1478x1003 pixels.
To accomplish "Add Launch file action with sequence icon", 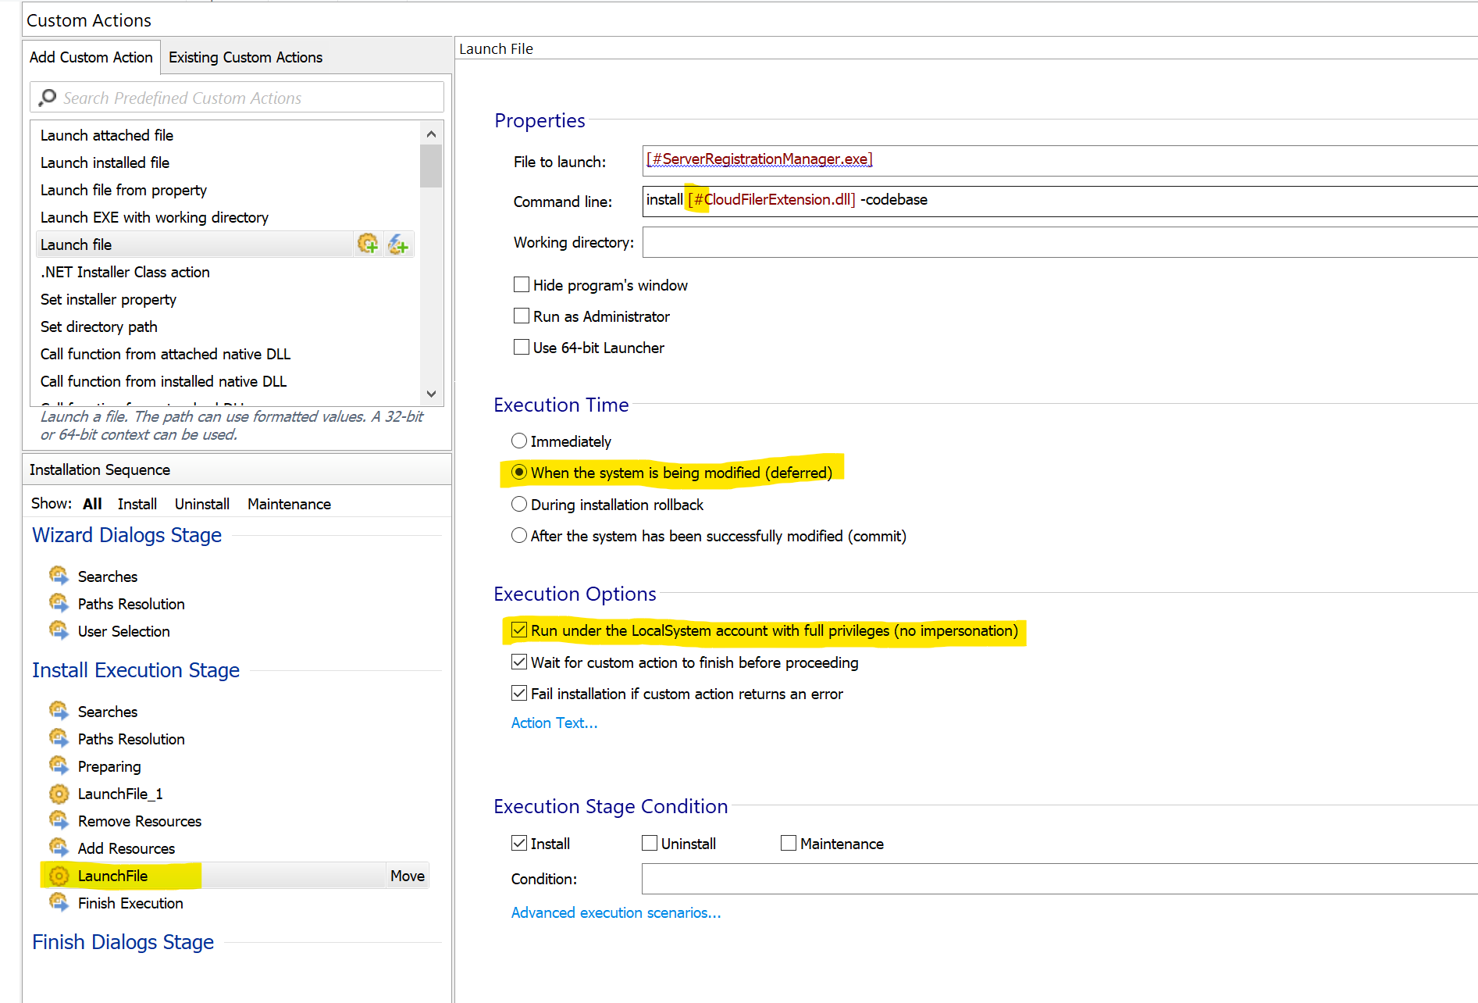I will tap(368, 245).
